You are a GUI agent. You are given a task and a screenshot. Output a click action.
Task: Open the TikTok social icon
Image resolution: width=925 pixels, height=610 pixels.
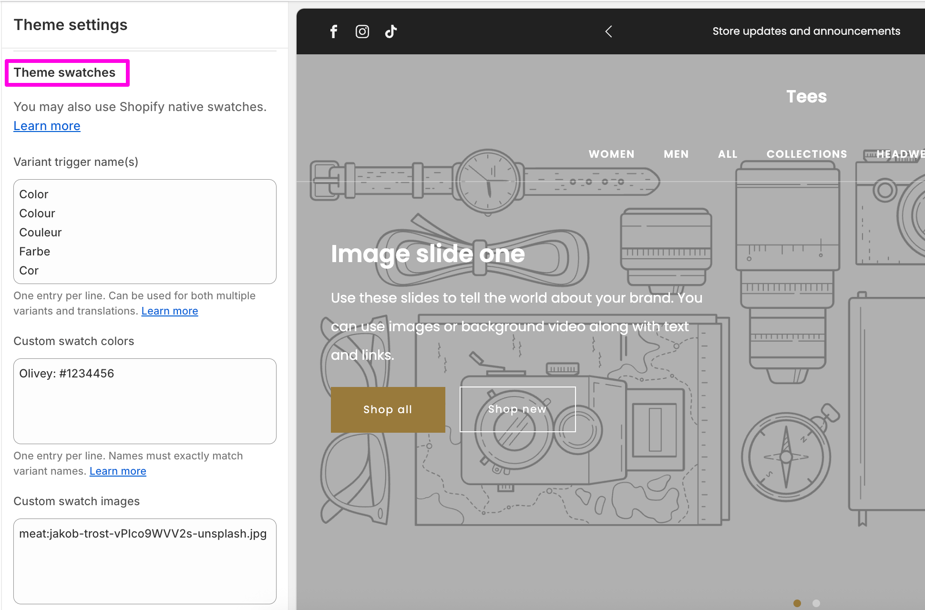pyautogui.click(x=391, y=31)
